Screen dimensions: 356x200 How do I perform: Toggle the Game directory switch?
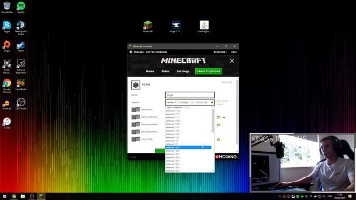click(136, 117)
